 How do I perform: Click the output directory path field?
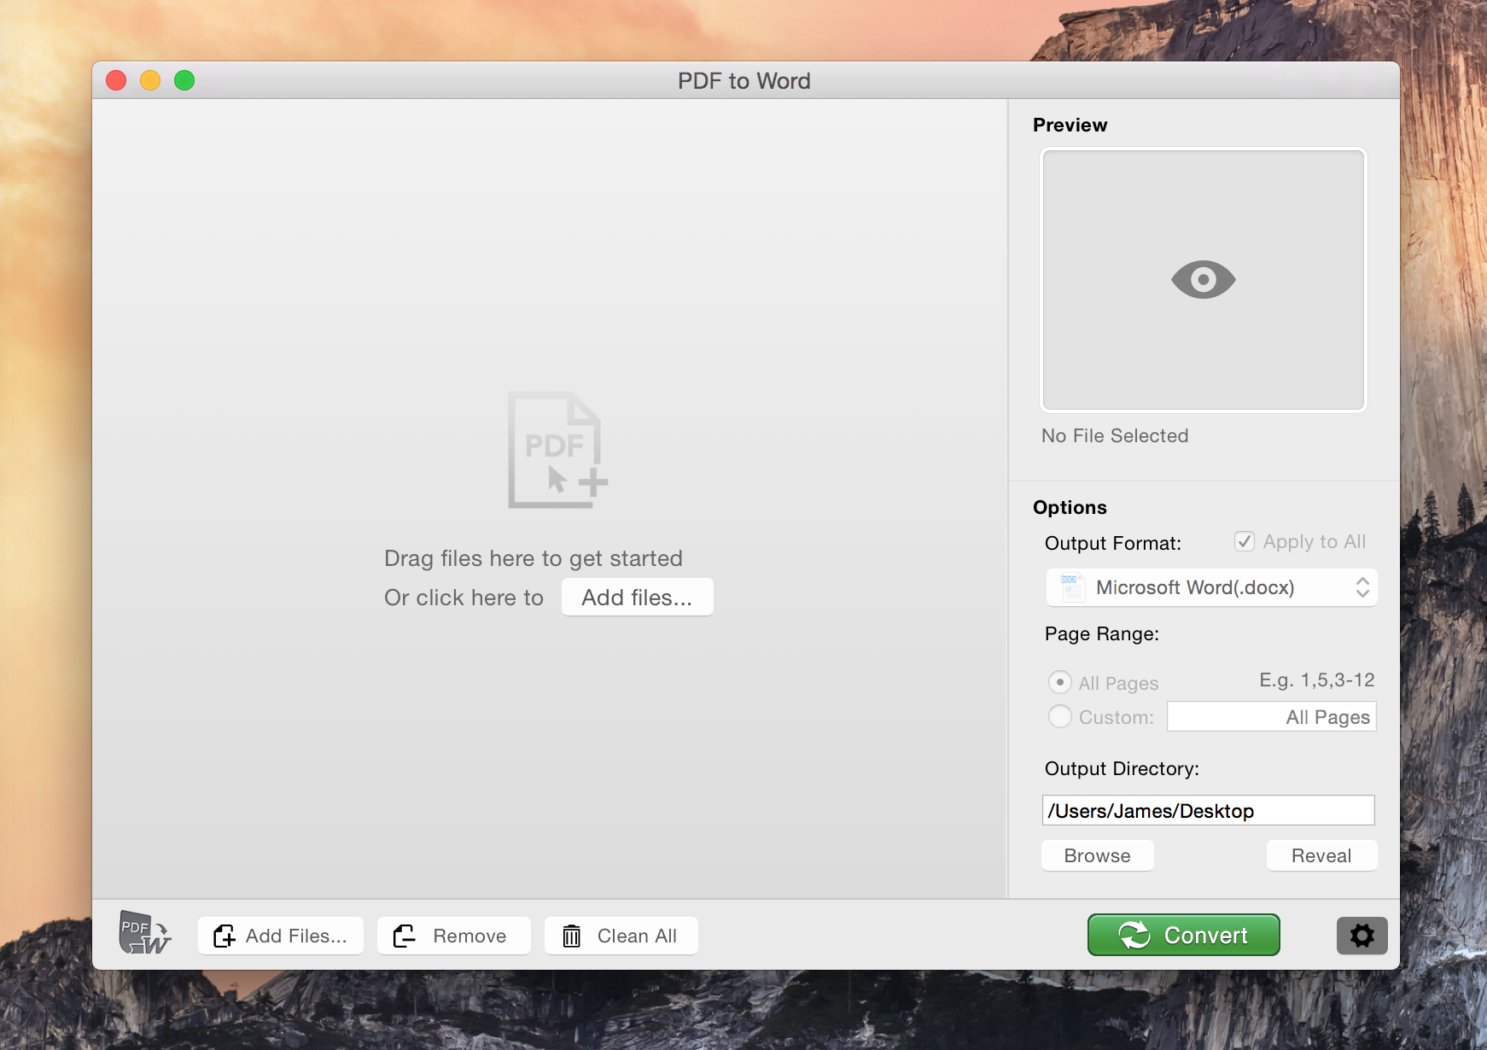coord(1208,810)
